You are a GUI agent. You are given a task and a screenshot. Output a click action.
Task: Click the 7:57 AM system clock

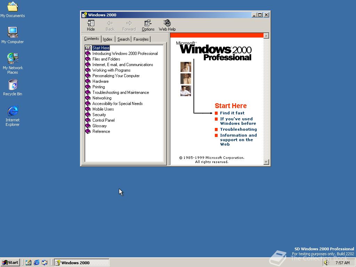pyautogui.click(x=342, y=263)
